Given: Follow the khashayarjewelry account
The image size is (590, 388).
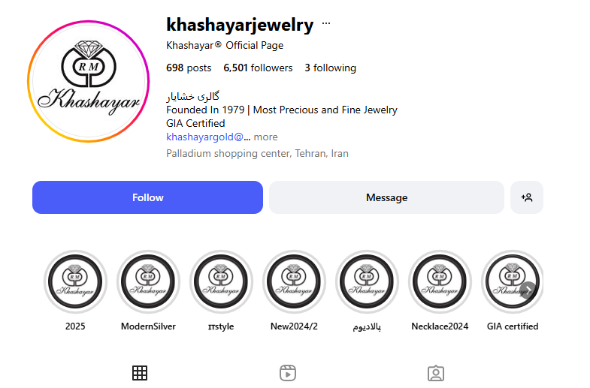Looking at the screenshot, I should coord(147,197).
